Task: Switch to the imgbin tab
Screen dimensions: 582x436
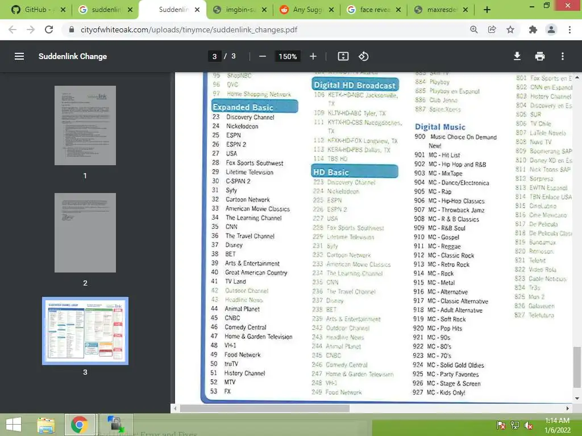Action: [x=240, y=10]
